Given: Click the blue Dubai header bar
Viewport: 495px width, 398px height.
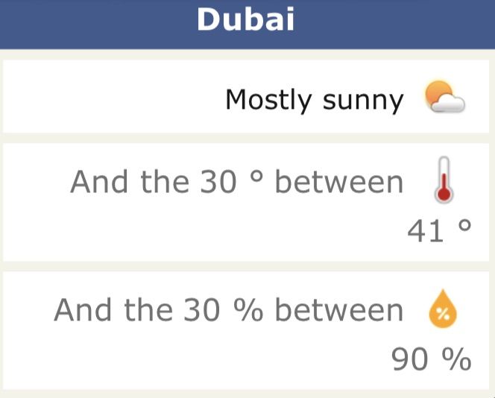Looking at the screenshot, I should 248,25.
